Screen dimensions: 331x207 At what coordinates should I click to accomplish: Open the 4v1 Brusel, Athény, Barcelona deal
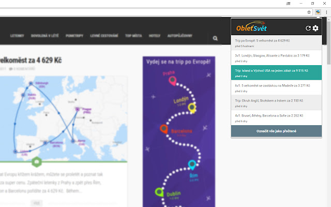click(x=277, y=117)
